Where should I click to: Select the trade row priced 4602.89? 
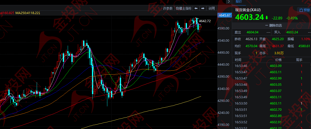tap(271, 116)
